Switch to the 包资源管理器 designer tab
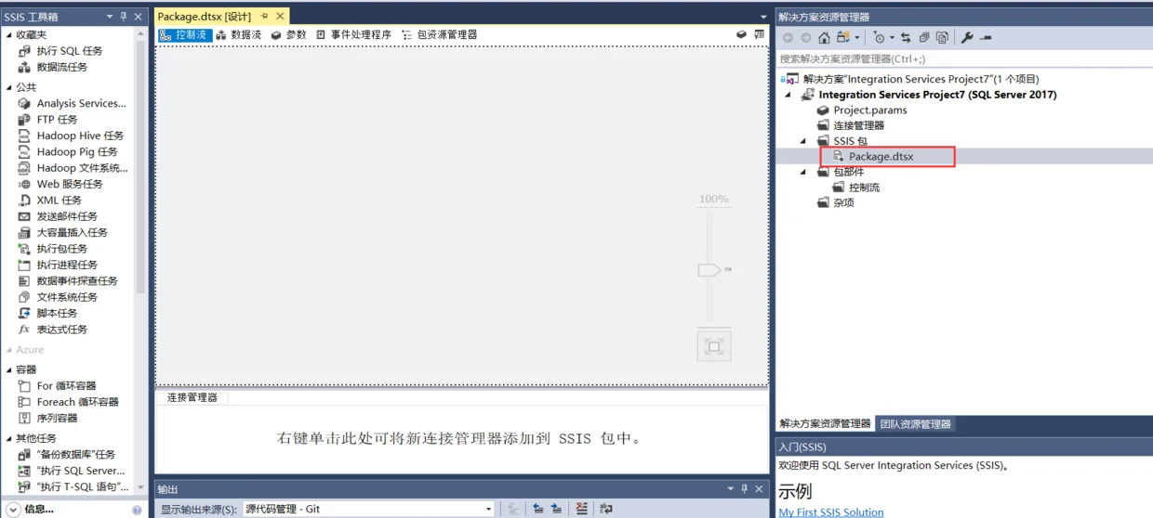 click(439, 34)
